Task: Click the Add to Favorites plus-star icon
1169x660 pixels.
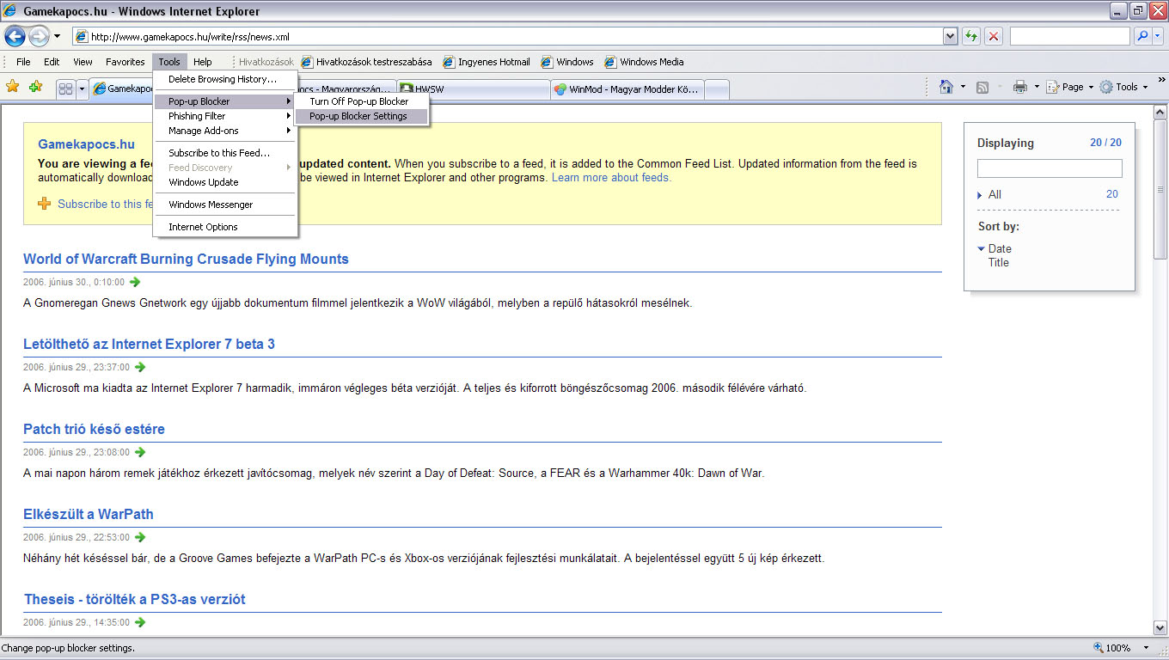Action: tap(36, 87)
